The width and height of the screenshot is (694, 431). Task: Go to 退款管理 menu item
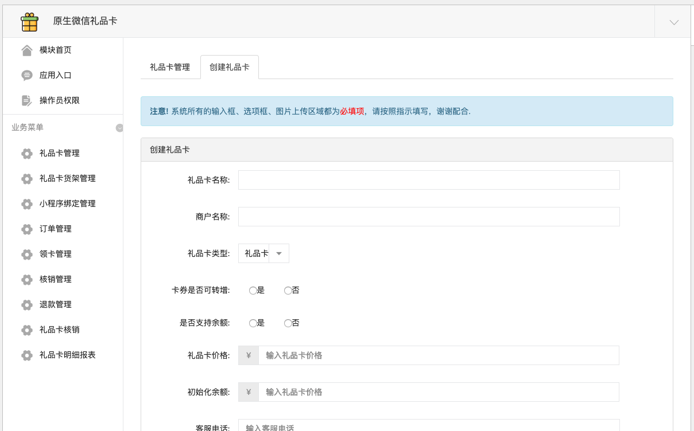pyautogui.click(x=56, y=305)
